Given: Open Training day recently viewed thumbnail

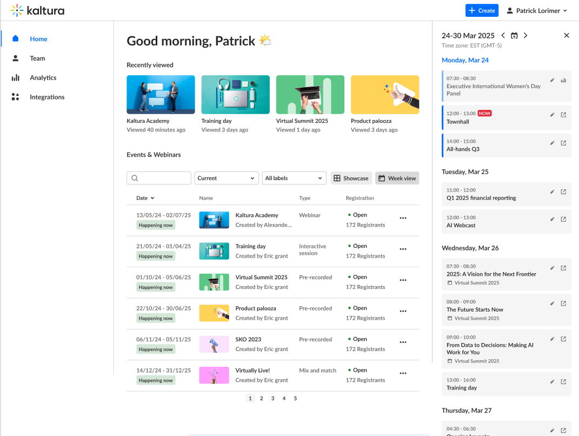Looking at the screenshot, I should [x=236, y=95].
